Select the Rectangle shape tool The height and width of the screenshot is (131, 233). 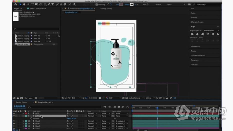(45, 5)
